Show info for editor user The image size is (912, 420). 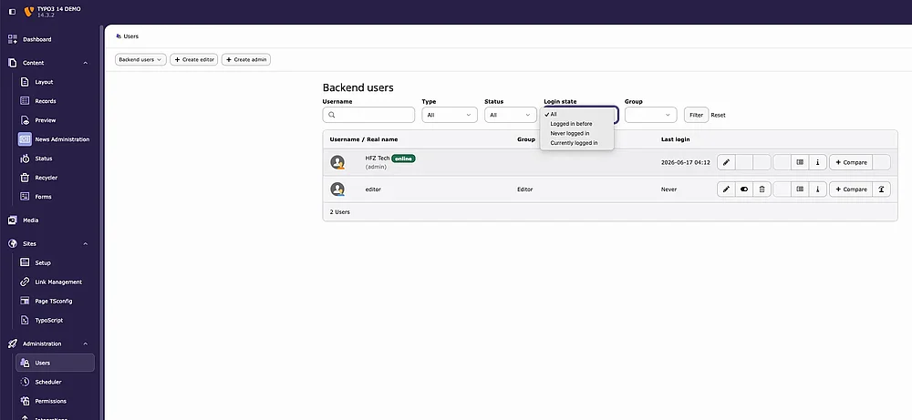coord(818,190)
